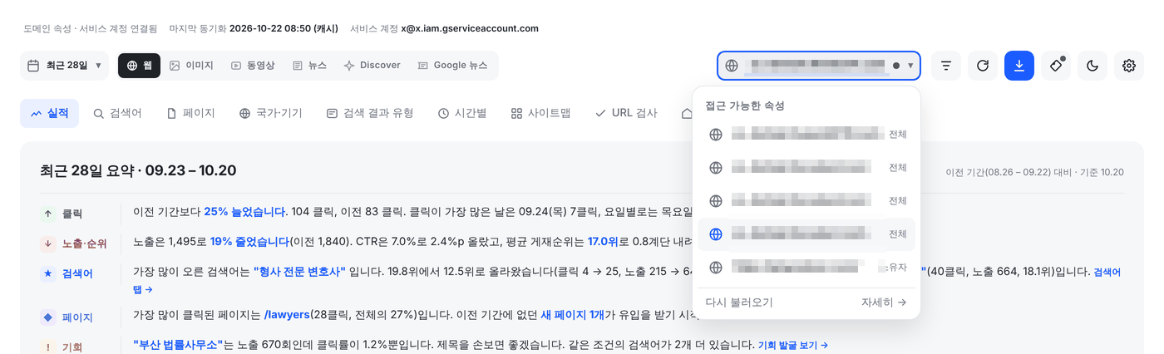Click the blue download export button
Viewport: 1164px width, 354px height.
tap(1019, 66)
